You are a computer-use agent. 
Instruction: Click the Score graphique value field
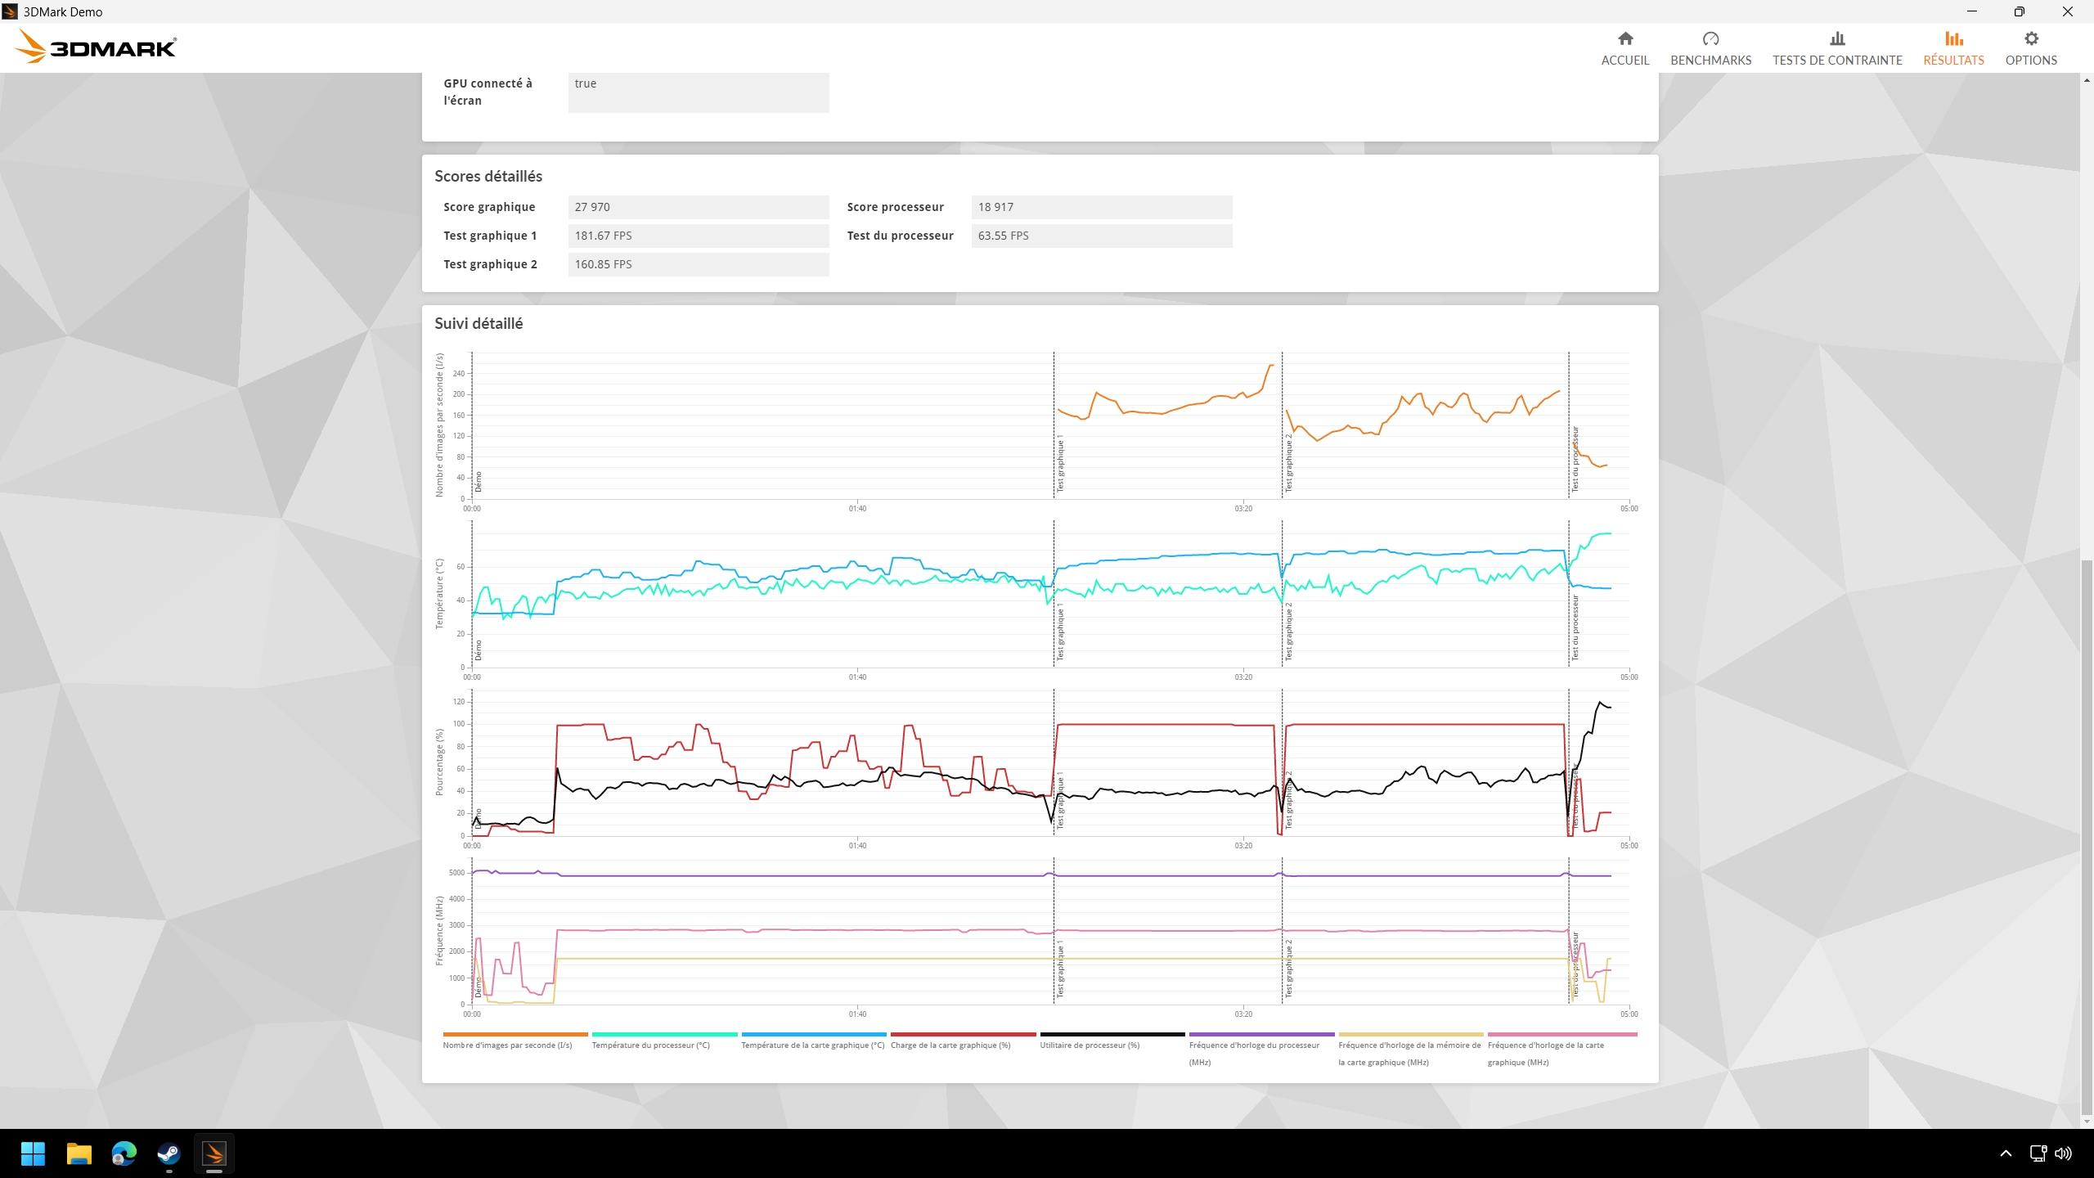(x=699, y=207)
